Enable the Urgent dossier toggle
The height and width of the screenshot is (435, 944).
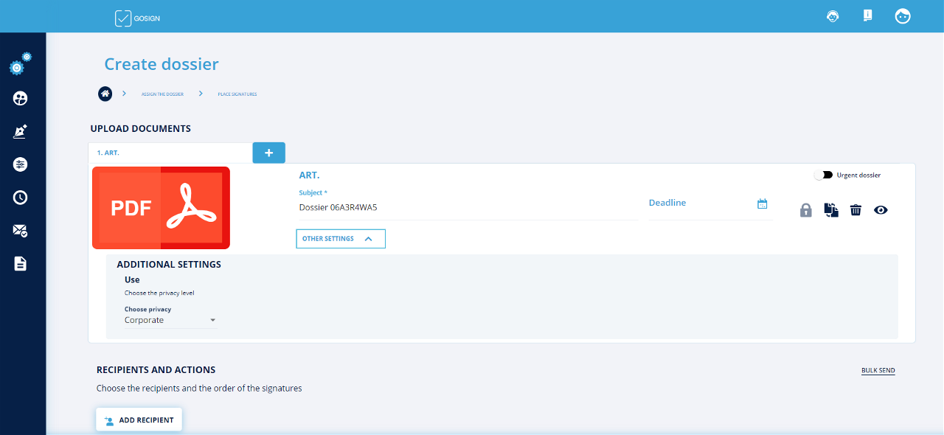[x=823, y=175]
